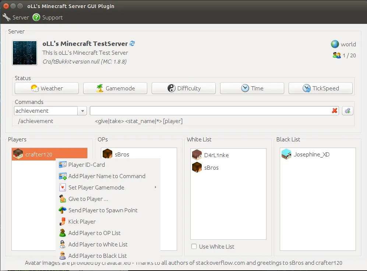The image size is (367, 271).
Task: Click the Kick Player boot icon
Action: [x=63, y=221]
